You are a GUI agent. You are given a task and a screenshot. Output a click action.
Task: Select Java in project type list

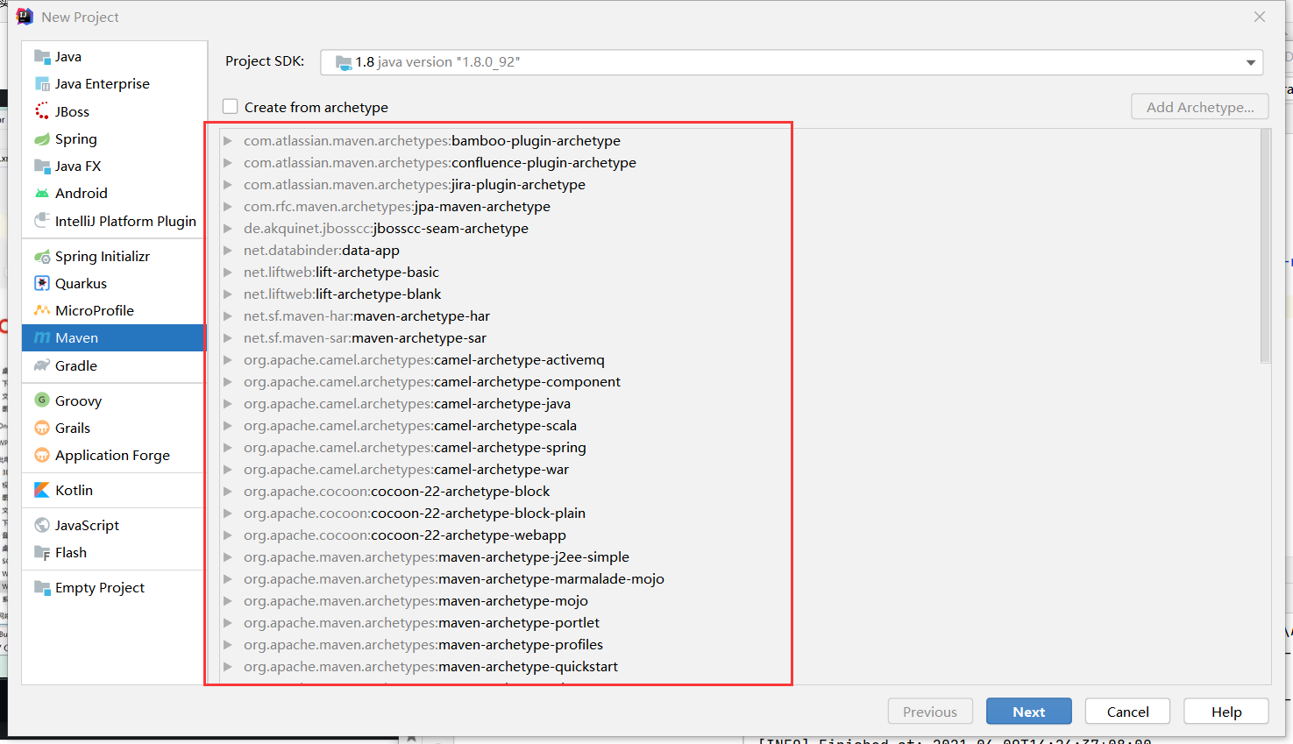(x=114, y=57)
